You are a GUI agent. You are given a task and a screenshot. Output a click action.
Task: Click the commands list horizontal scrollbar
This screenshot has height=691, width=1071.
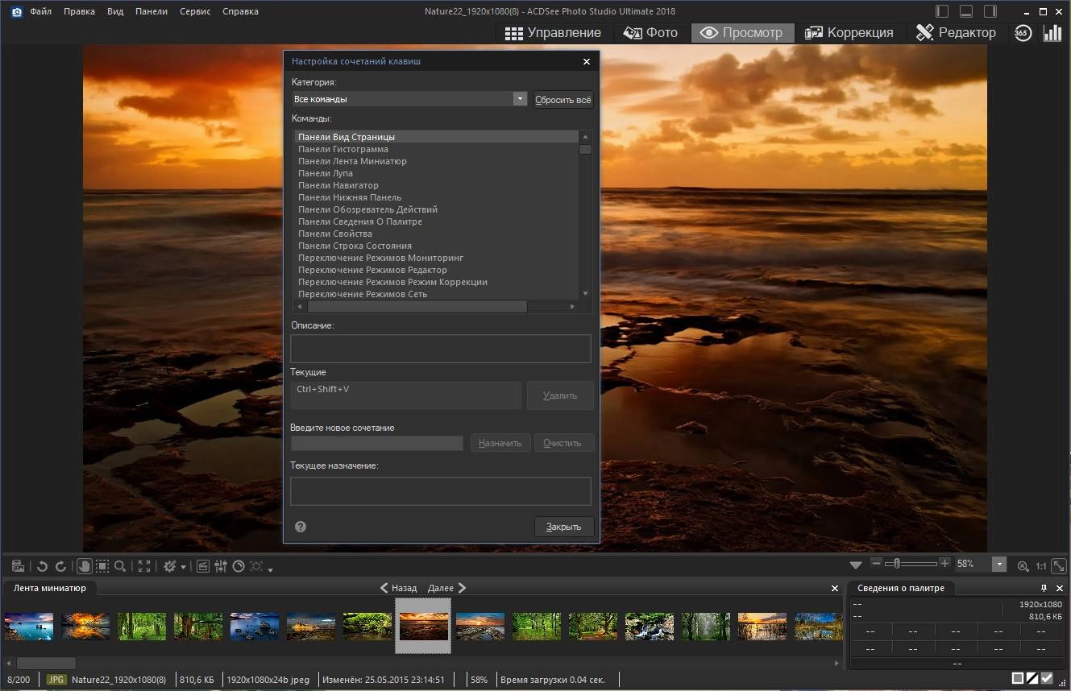coord(417,306)
